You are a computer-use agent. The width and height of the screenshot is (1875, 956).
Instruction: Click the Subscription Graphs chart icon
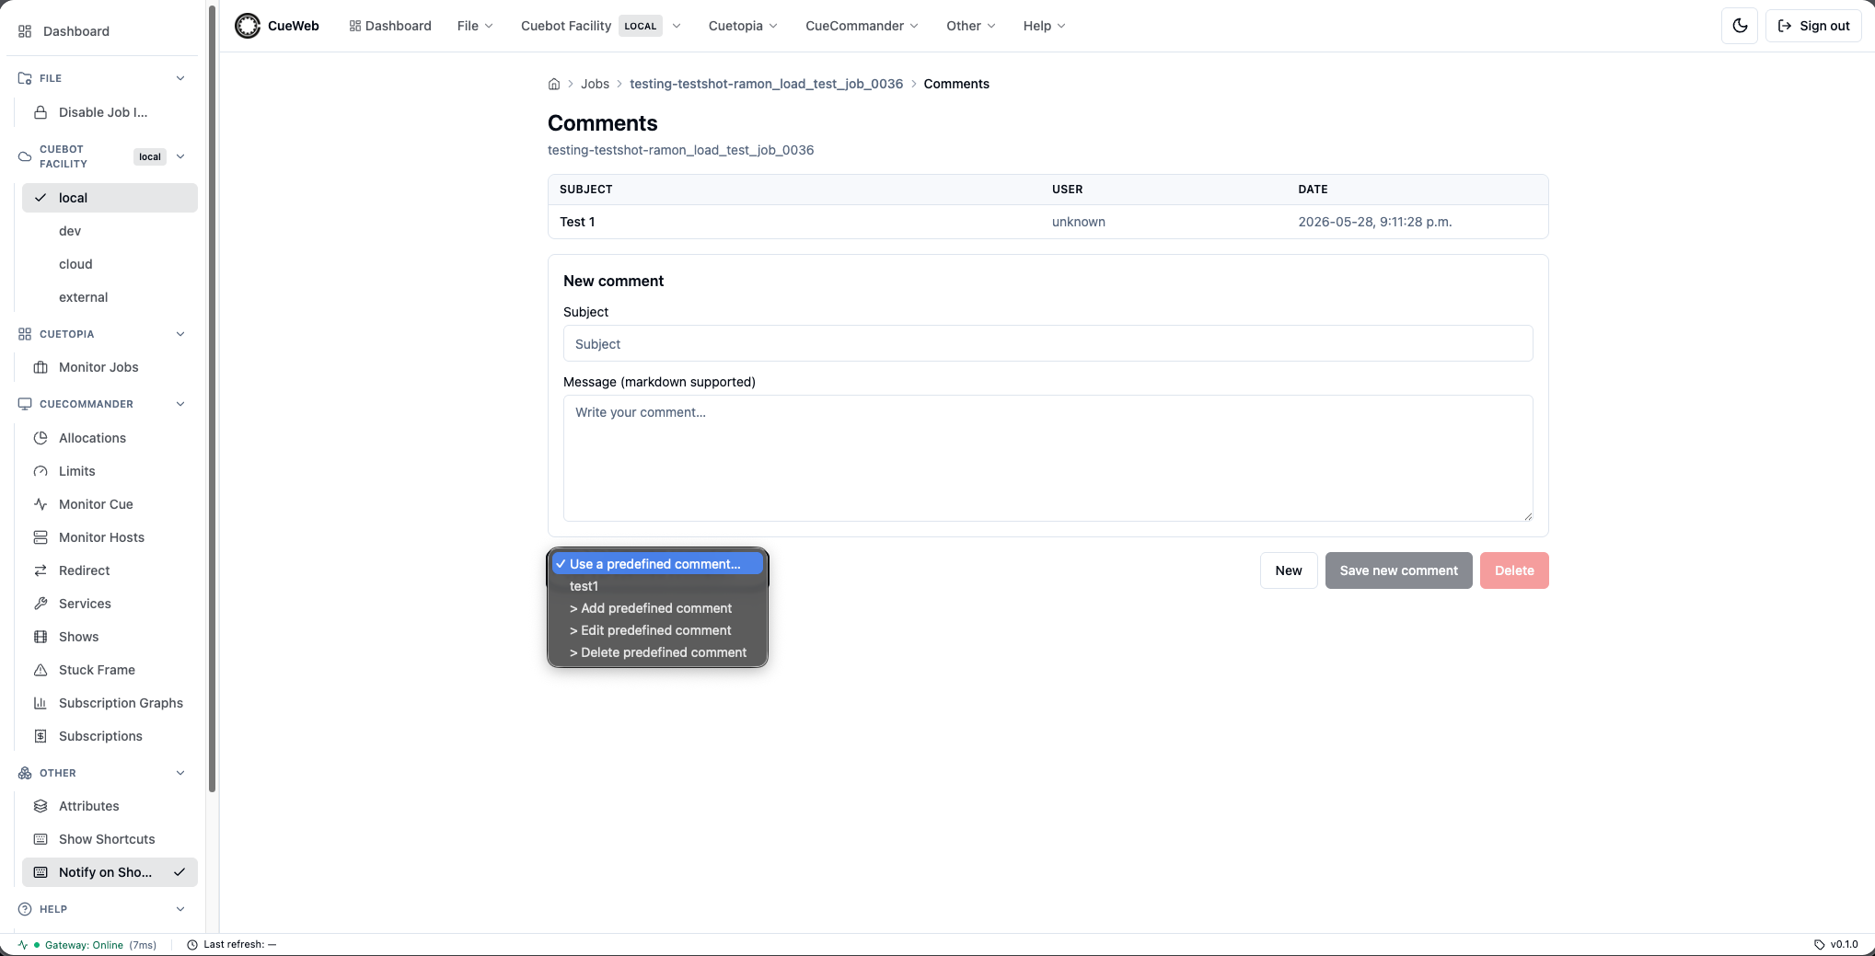[x=41, y=703]
